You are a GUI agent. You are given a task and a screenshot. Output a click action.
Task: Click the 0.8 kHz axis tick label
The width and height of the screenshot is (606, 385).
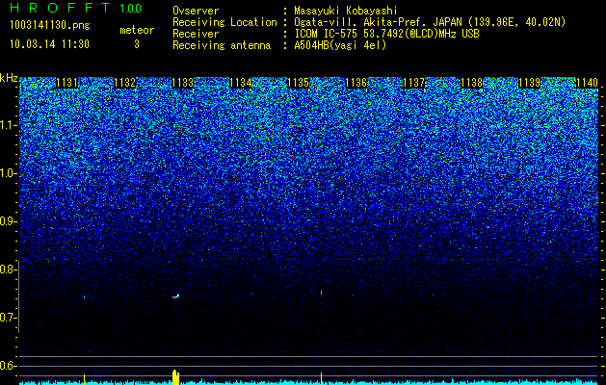pos(8,269)
